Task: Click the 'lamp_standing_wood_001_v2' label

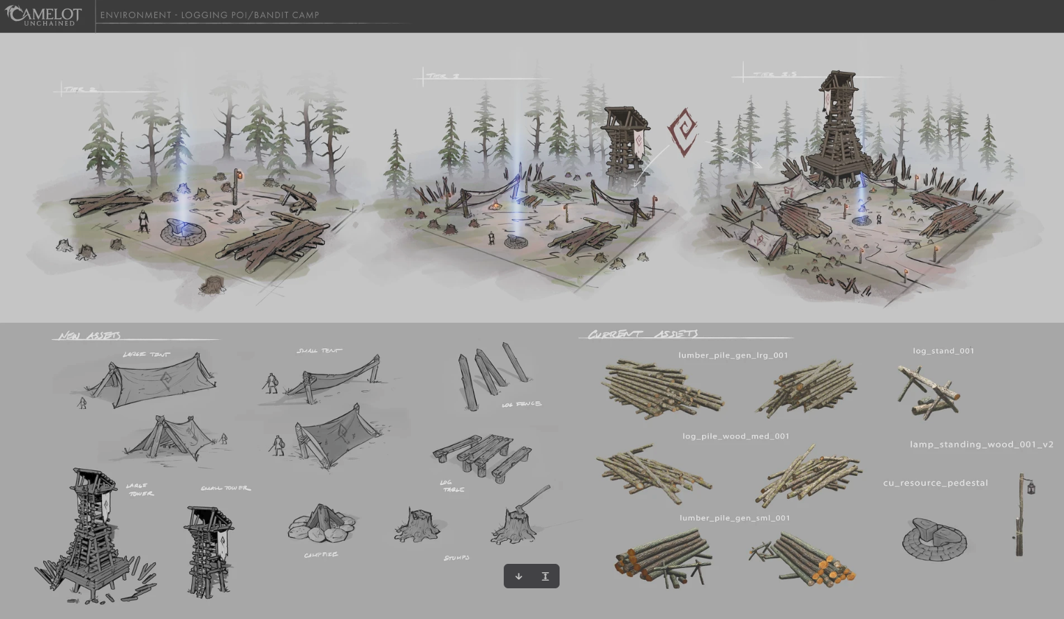Action: pos(982,445)
